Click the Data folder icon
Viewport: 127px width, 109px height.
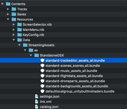click(20, 40)
